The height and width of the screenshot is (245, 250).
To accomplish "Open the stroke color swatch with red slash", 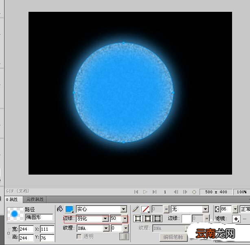I will (145, 209).
